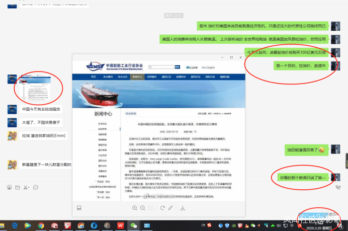Screen dimensions: 348x231
Task: Open chat history speech bubble icon
Action: [35, 188]
